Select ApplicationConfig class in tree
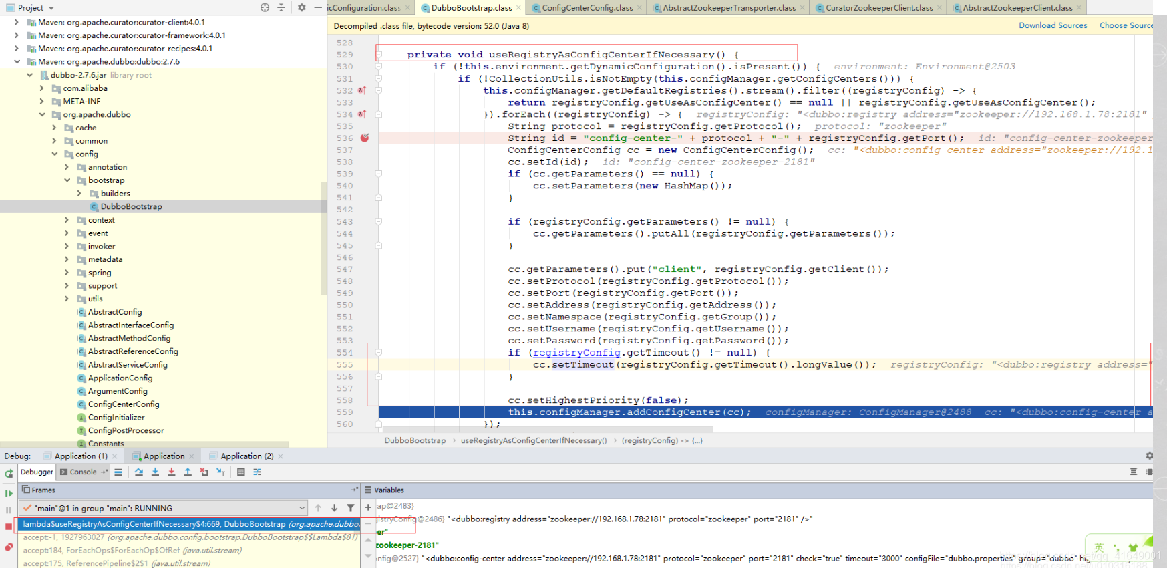 [120, 378]
